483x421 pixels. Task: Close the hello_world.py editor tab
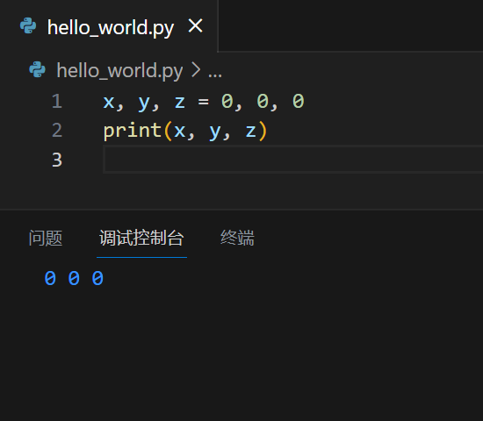click(195, 25)
